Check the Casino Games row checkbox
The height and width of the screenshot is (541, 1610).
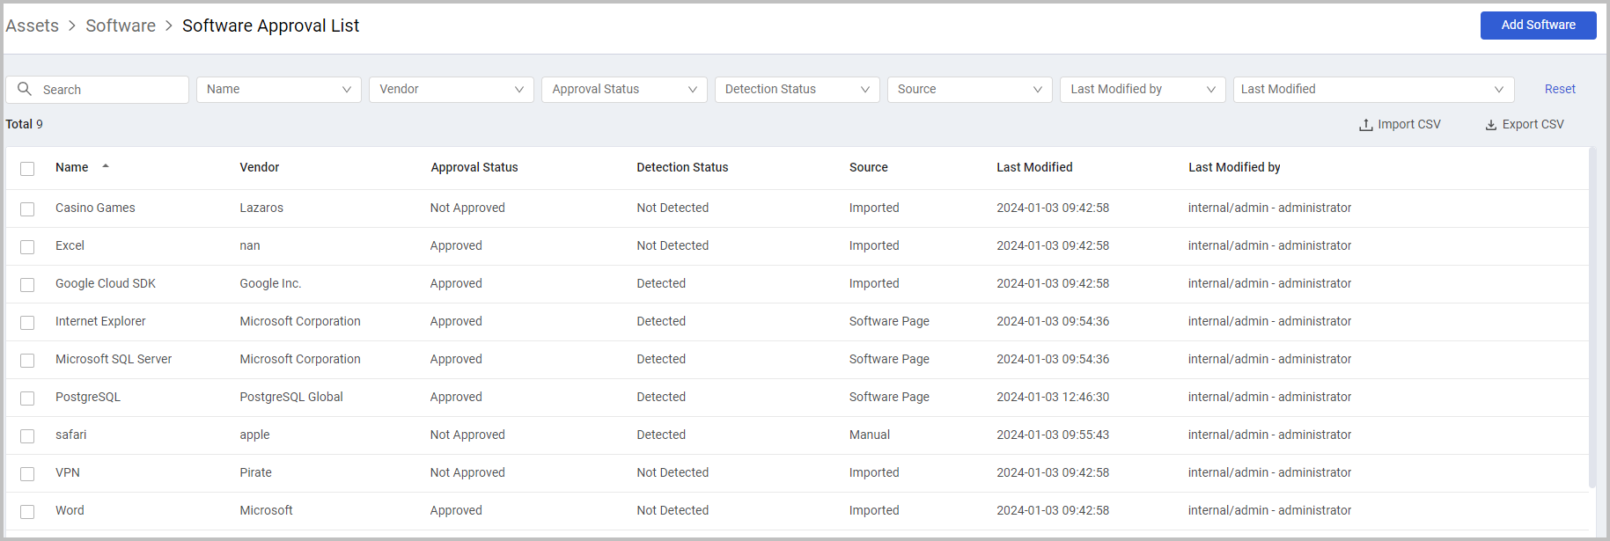pos(27,209)
